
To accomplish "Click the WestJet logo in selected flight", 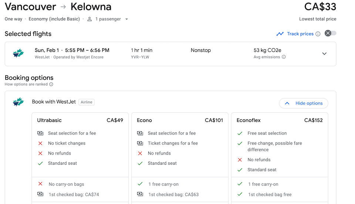I will tap(18, 53).
